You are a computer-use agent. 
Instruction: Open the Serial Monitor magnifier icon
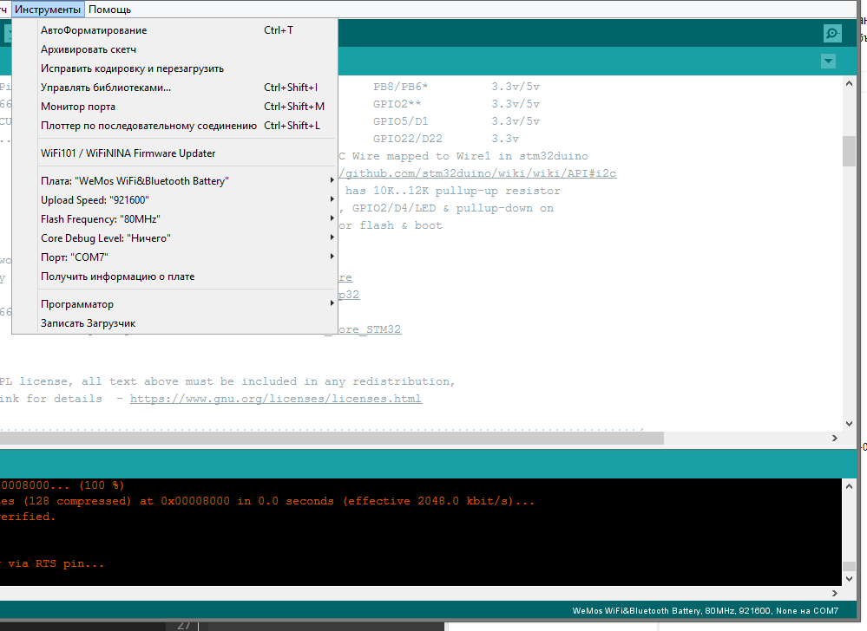click(832, 33)
